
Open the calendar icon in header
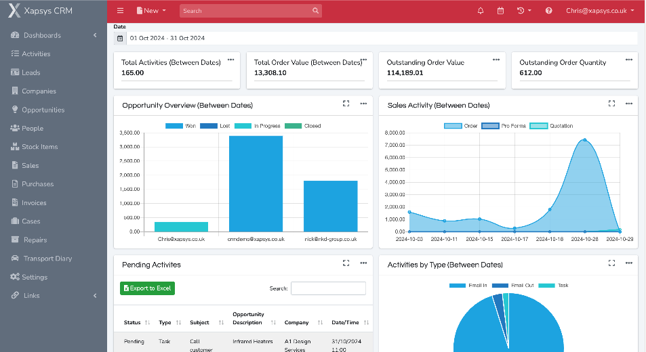pyautogui.click(x=500, y=11)
